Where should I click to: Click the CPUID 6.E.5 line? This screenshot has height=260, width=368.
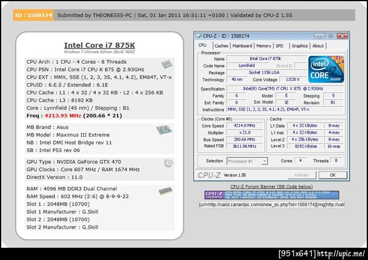pyautogui.click(x=67, y=85)
